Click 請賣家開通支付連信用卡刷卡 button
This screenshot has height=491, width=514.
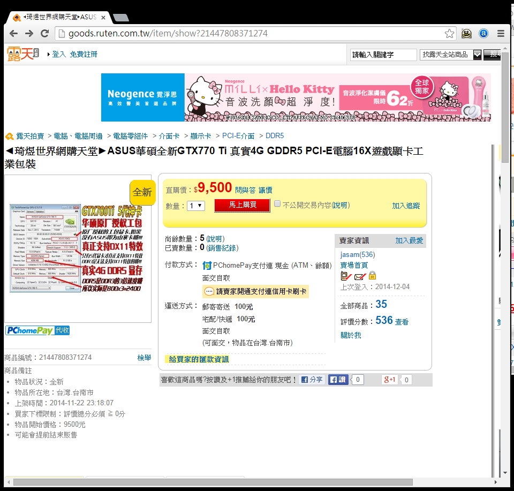[256, 291]
